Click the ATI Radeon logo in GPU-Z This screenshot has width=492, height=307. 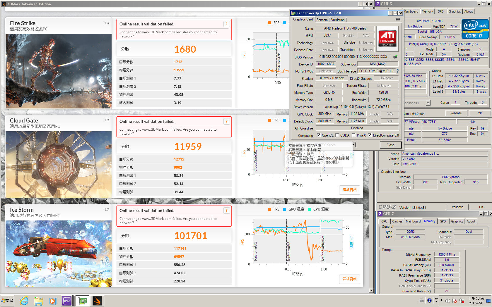pos(387,39)
